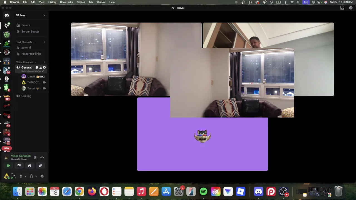
Task: Start an Activity with controller icon
Action: [30, 166]
